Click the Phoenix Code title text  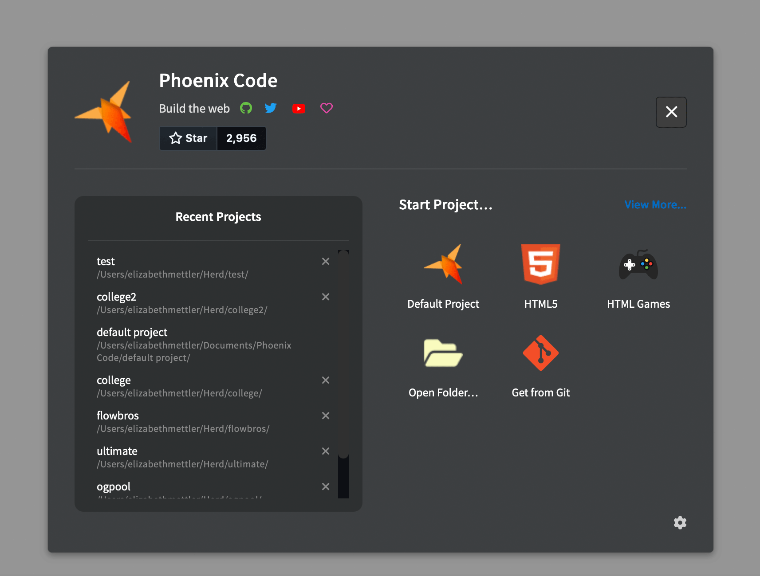click(x=218, y=81)
